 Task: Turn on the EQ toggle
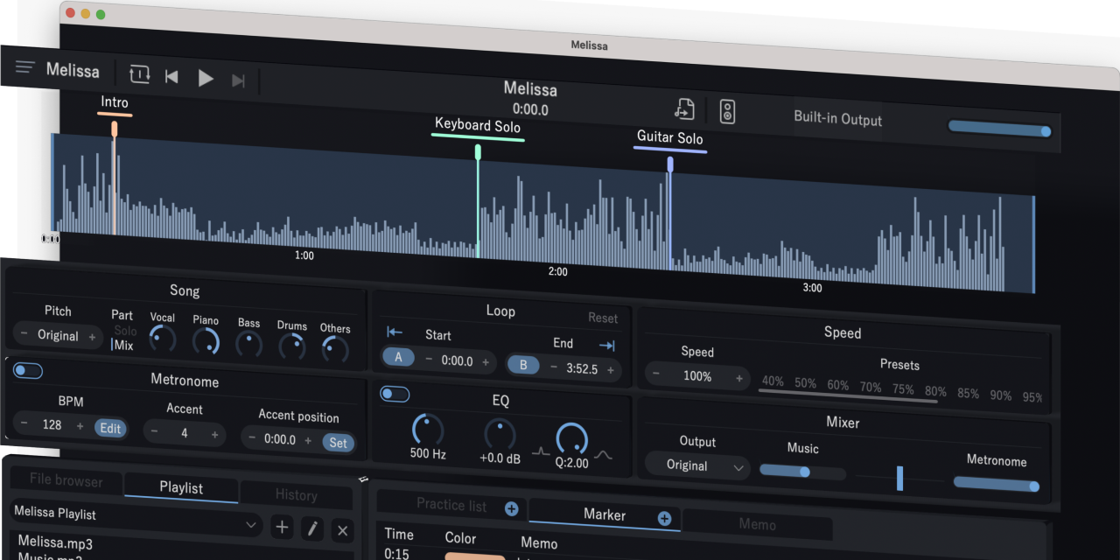(x=395, y=394)
